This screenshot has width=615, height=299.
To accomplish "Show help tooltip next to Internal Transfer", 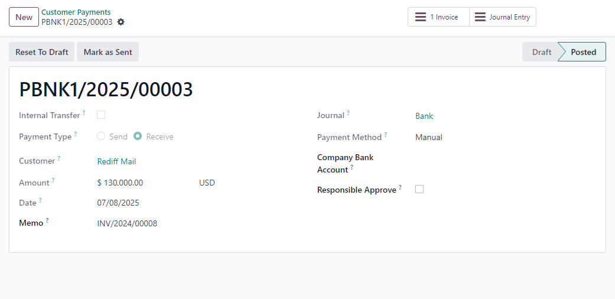I will 84,113.
